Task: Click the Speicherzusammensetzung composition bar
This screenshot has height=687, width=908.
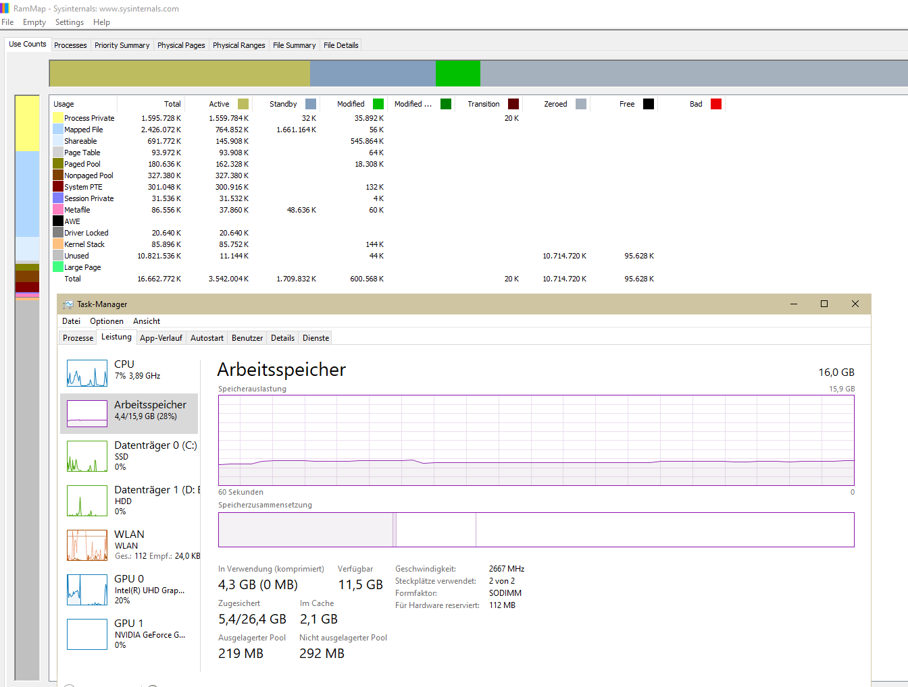Action: [x=536, y=530]
